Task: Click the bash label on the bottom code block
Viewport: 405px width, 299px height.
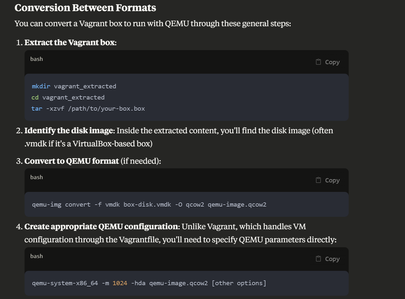Action: (x=37, y=256)
